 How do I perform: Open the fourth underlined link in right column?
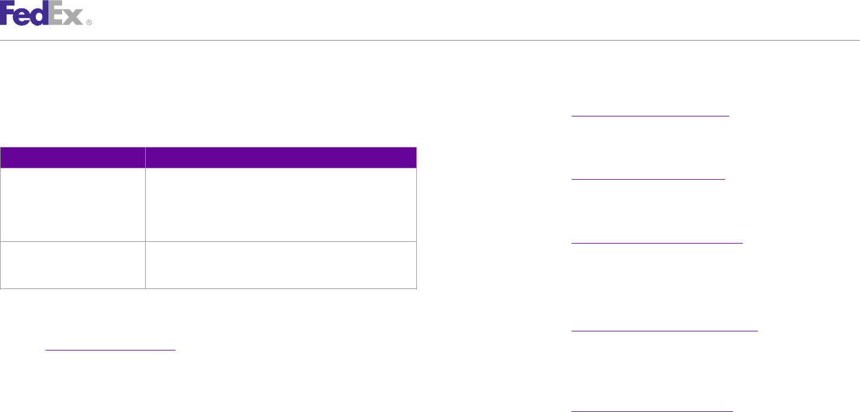[x=664, y=330]
